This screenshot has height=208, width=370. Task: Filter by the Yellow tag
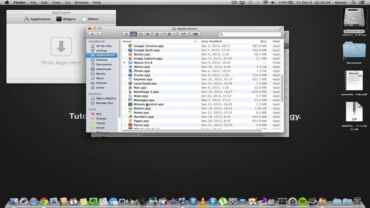click(101, 123)
